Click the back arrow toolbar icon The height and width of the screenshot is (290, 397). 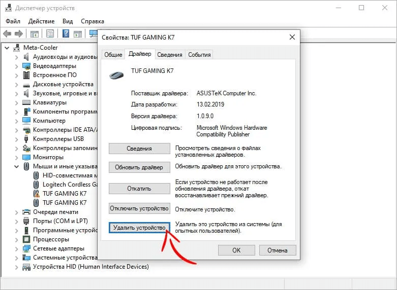point(7,34)
